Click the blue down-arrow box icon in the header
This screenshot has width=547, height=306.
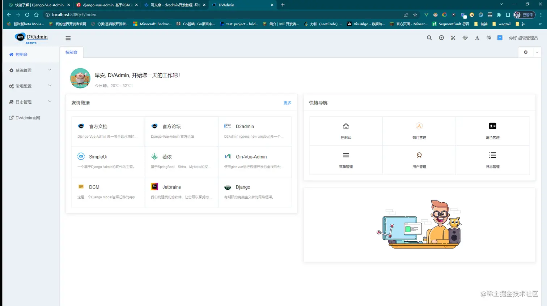click(x=500, y=38)
